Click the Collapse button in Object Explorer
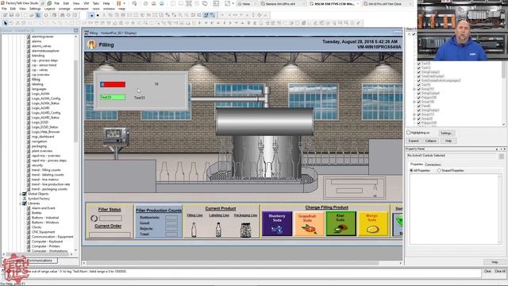 coord(430,141)
